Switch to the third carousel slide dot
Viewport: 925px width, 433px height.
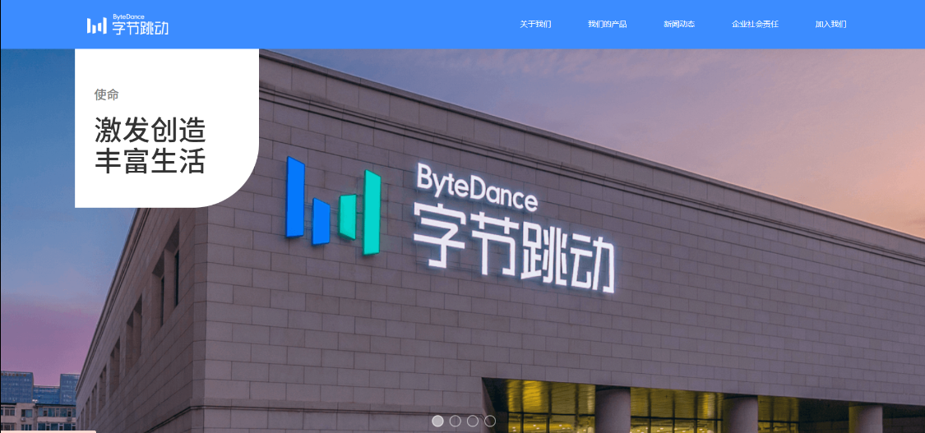click(x=473, y=421)
